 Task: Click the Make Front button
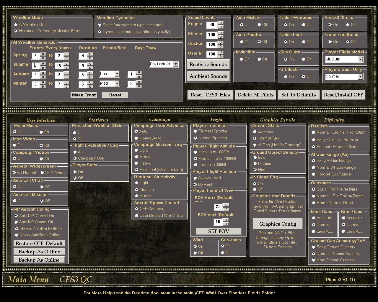84,95
